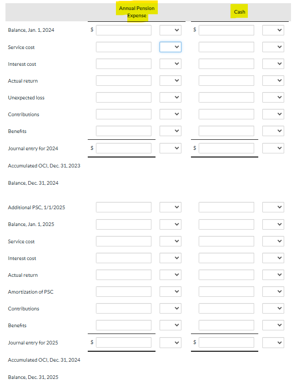Open Annual Pension Expense dropdown for 2024 Service cost

click(171, 47)
